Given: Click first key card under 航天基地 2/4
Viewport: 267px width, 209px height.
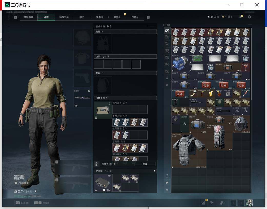Looking at the screenshot, I should [117, 135].
